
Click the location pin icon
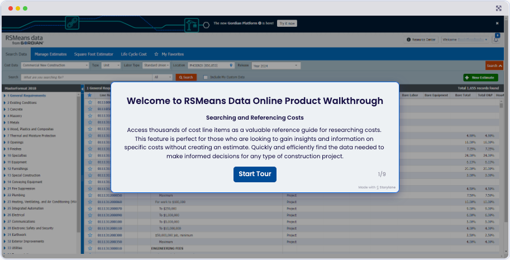231,65
